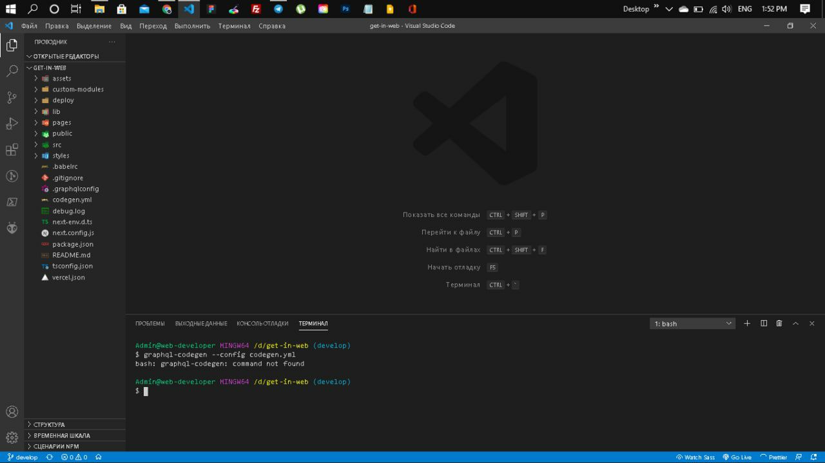825x463 pixels.
Task: Create a new terminal with plus icon
Action: pyautogui.click(x=747, y=323)
